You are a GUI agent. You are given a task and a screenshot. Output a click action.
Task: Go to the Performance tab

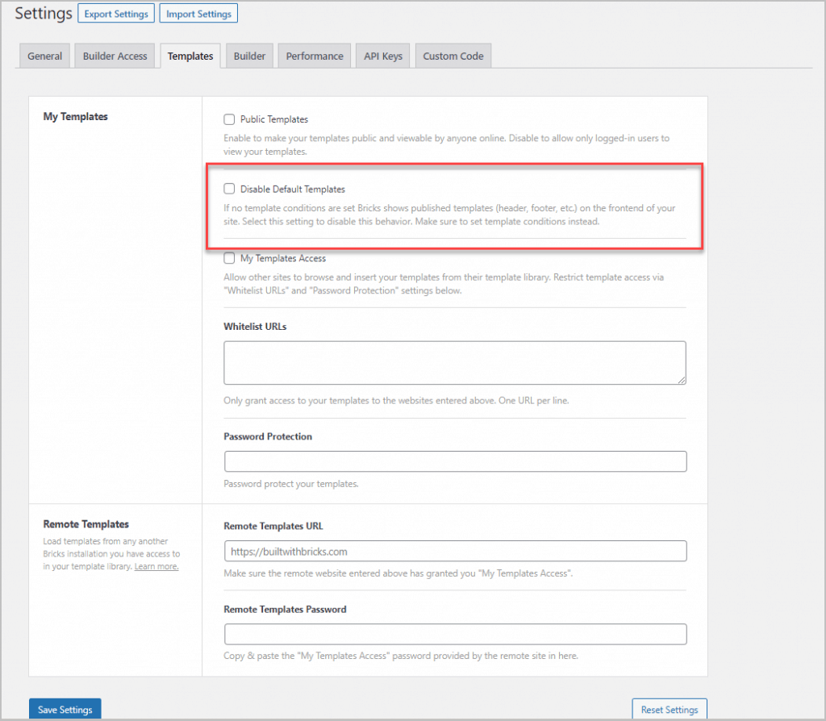pyautogui.click(x=315, y=56)
